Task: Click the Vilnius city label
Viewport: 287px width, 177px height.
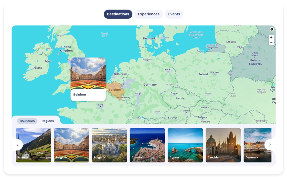Action: pos(240,47)
